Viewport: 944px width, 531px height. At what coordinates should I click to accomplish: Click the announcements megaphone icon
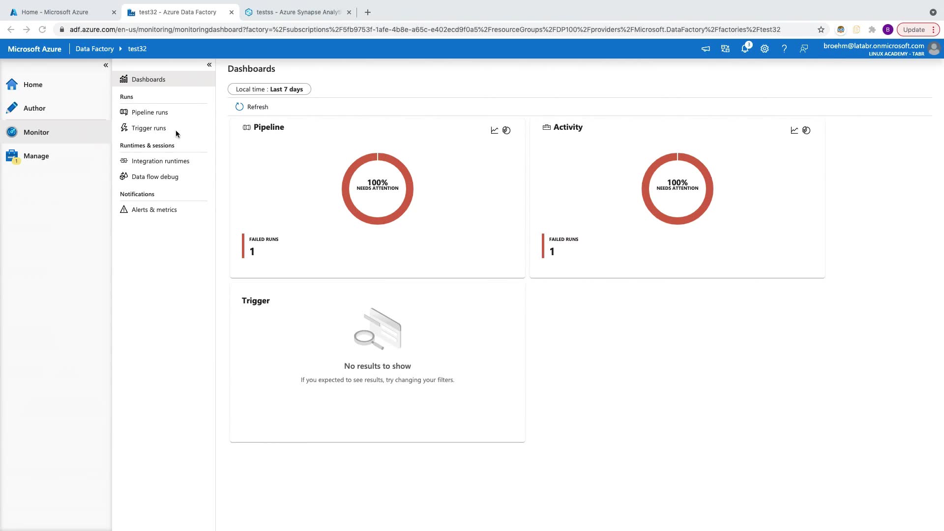706,49
